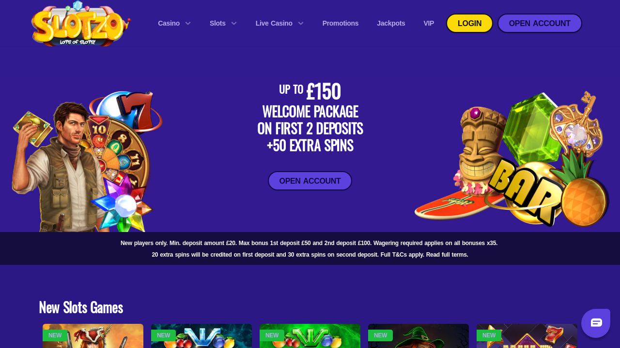
Task: Open the Promotions page
Action: pos(341,23)
